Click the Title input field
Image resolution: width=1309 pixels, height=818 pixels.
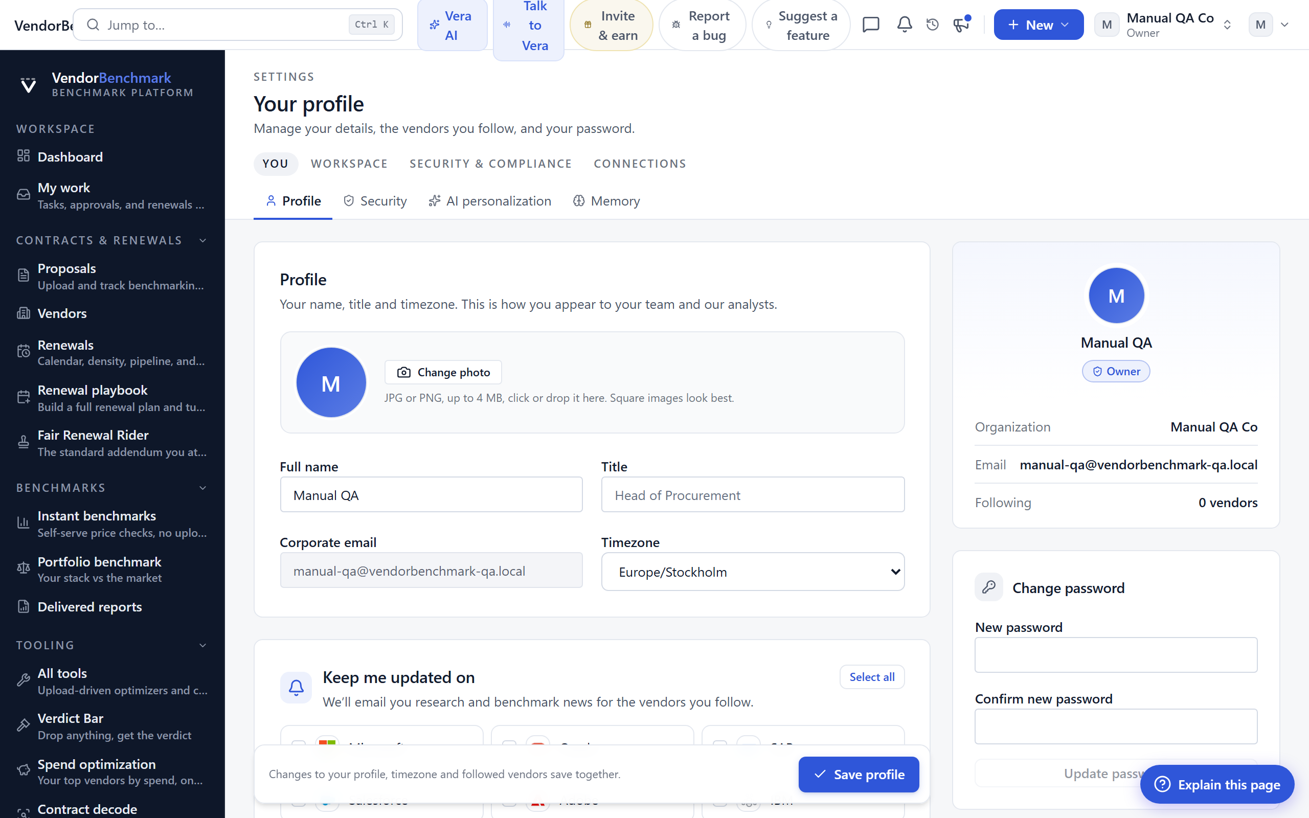click(752, 495)
